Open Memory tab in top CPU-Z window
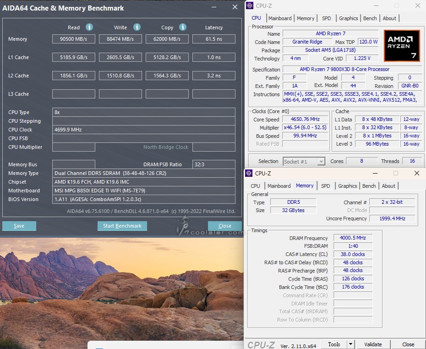The width and height of the screenshot is (426, 349). [306, 18]
